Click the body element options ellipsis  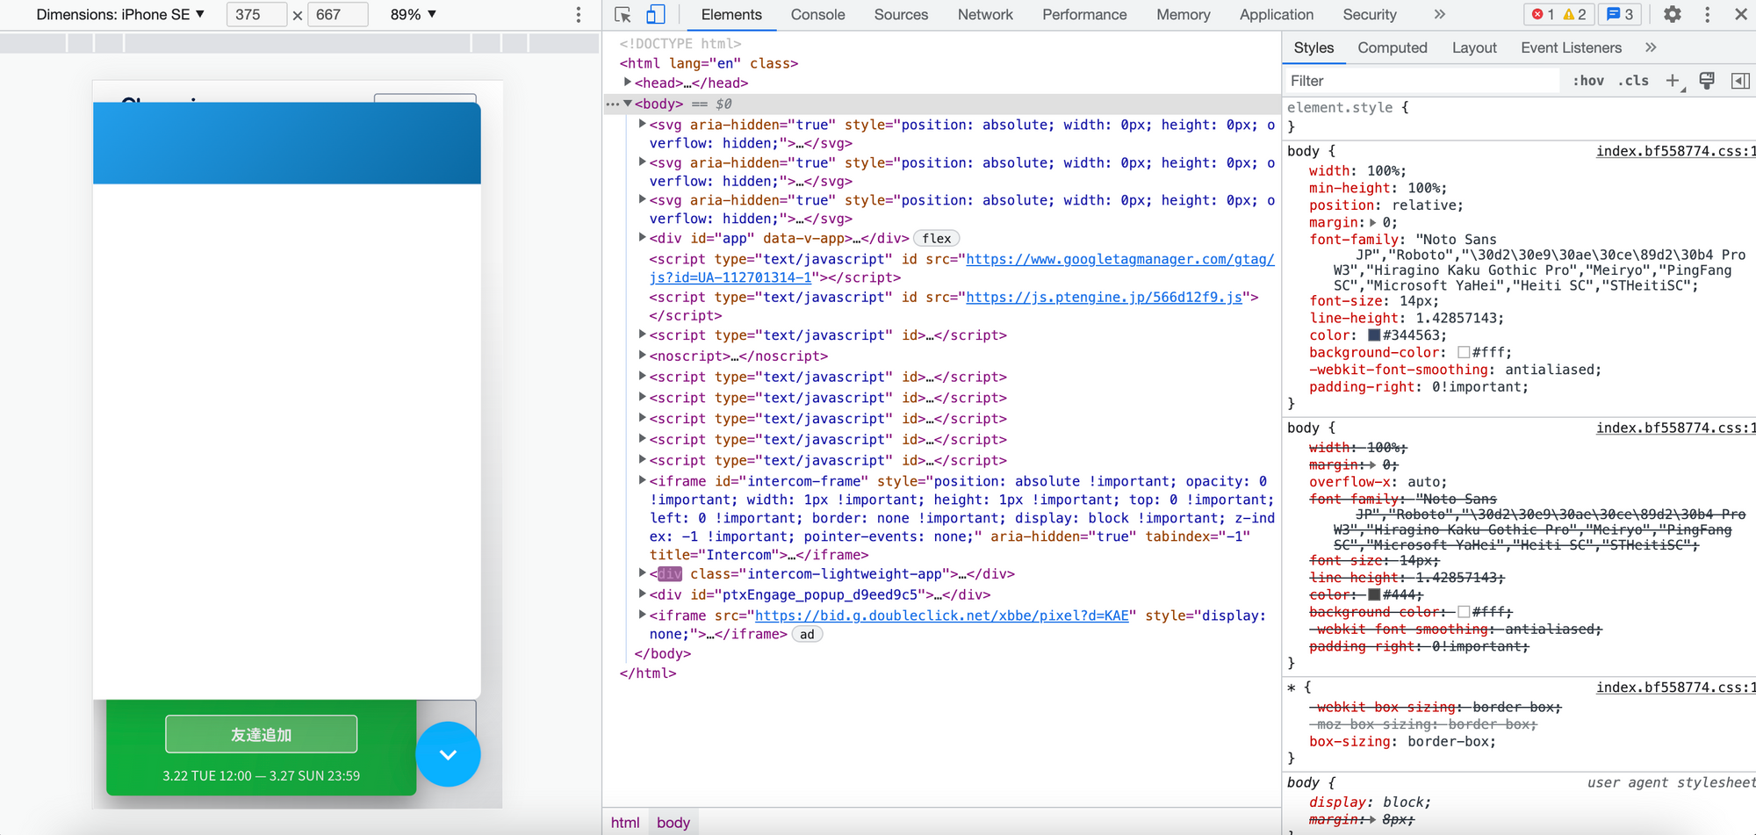pyautogui.click(x=613, y=104)
